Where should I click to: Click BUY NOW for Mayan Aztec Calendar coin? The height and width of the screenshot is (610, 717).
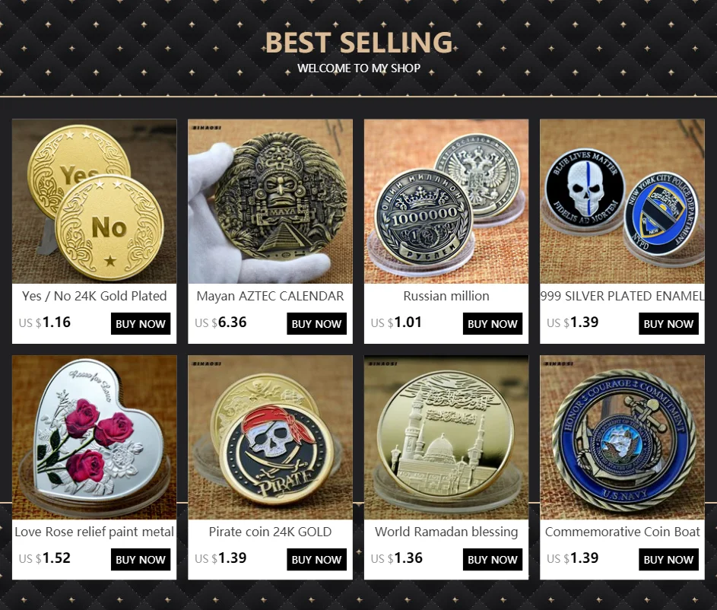tap(316, 324)
